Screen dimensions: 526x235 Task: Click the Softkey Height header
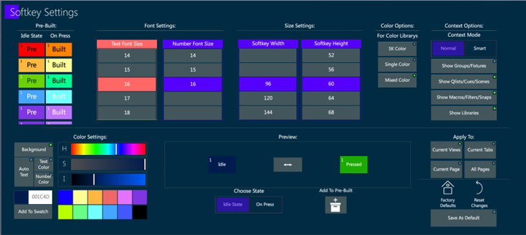pos(331,44)
